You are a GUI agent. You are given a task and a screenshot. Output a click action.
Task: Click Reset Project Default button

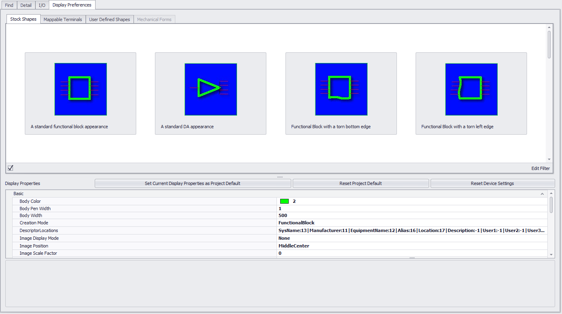coord(361,183)
